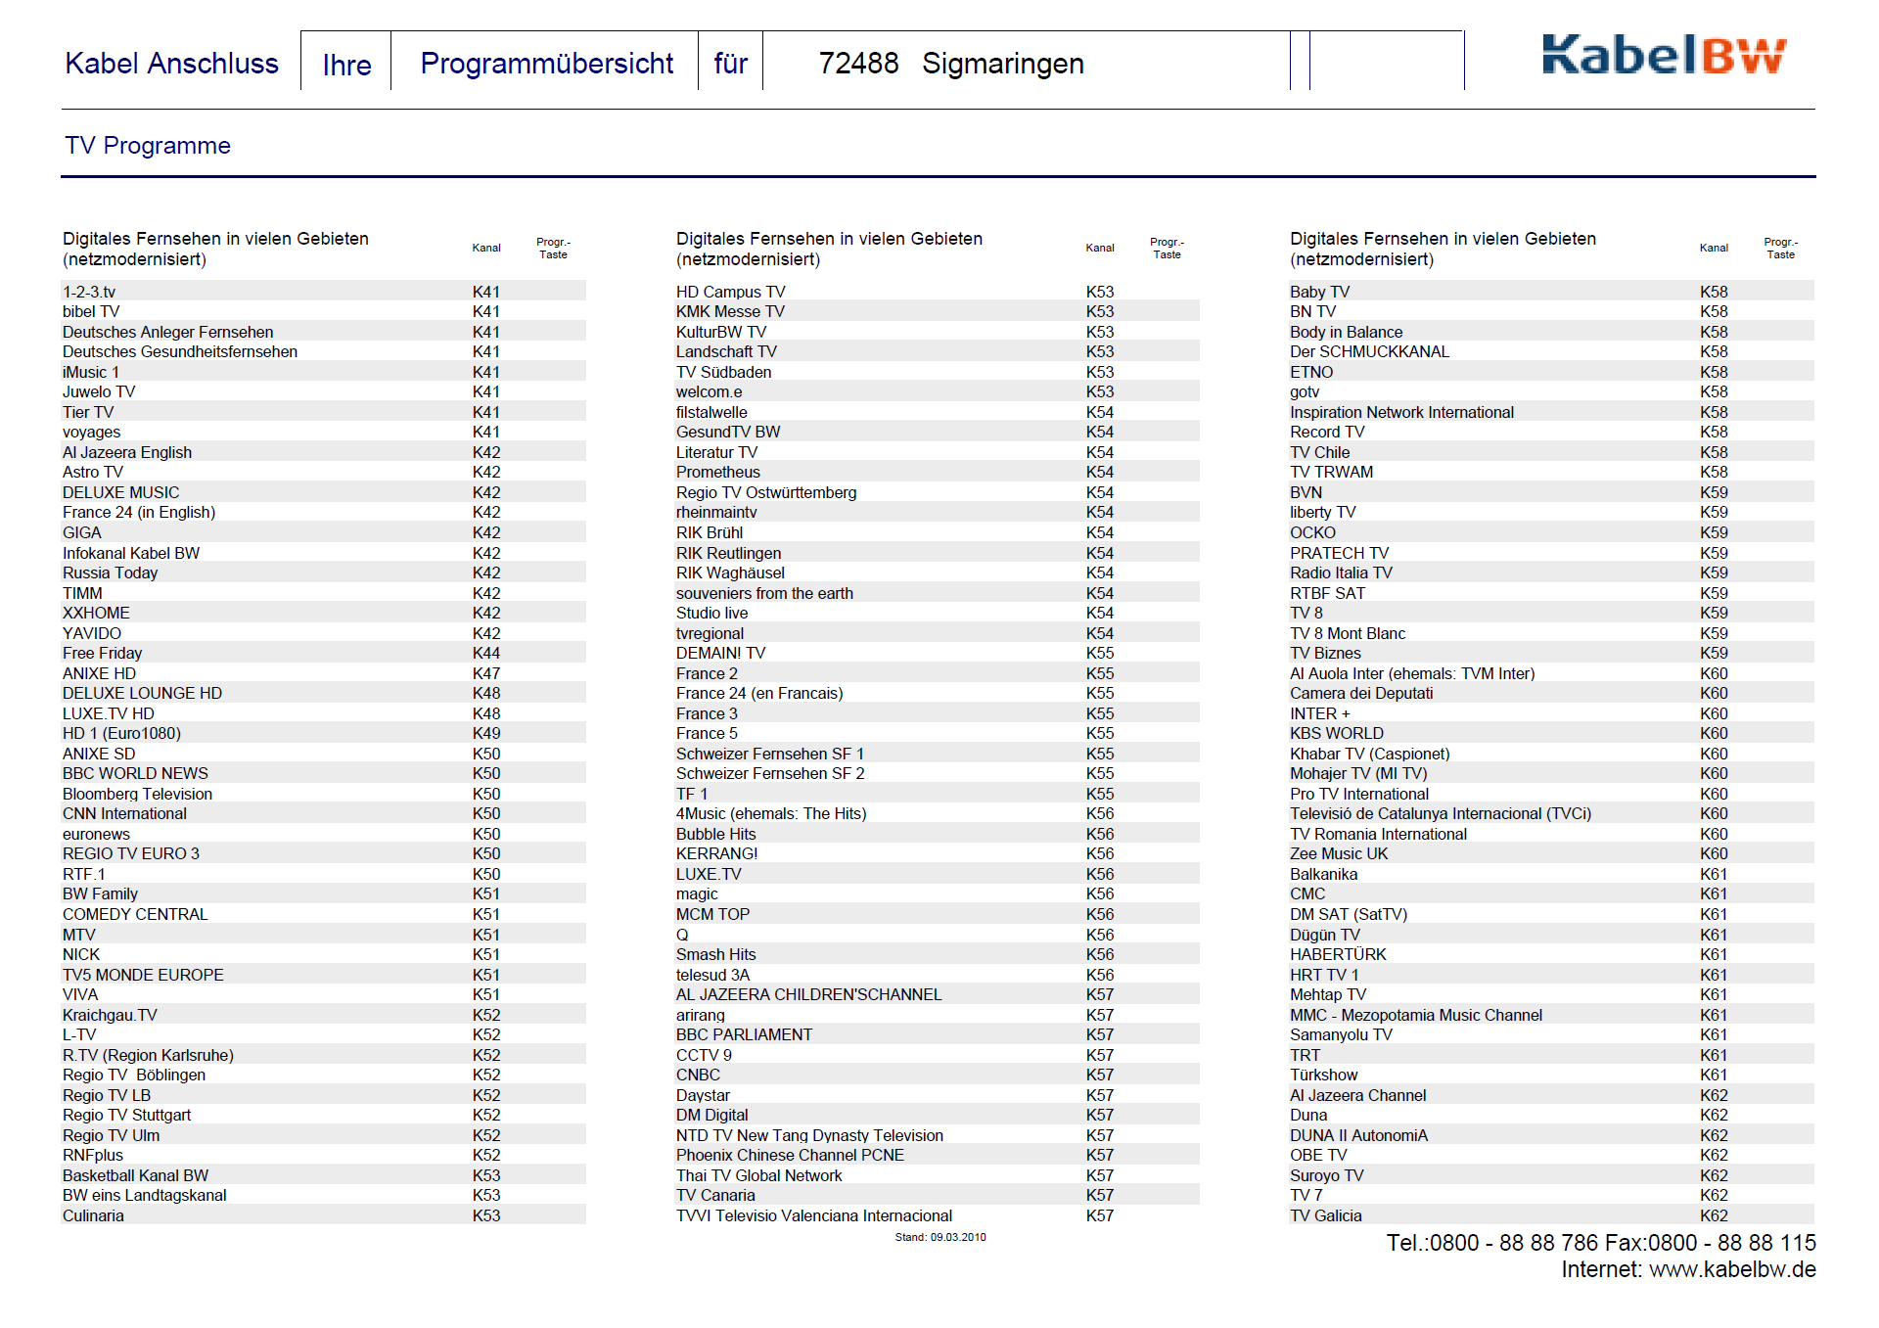The width and height of the screenshot is (1879, 1328).
Task: Click the TV Programme heading
Action: 148,146
